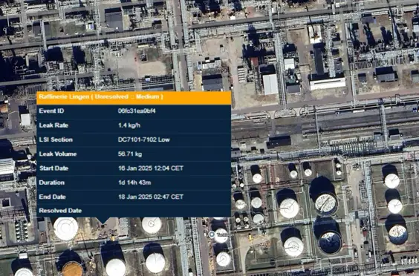Click the Leak Volume label
The image size is (419, 276).
click(58, 154)
